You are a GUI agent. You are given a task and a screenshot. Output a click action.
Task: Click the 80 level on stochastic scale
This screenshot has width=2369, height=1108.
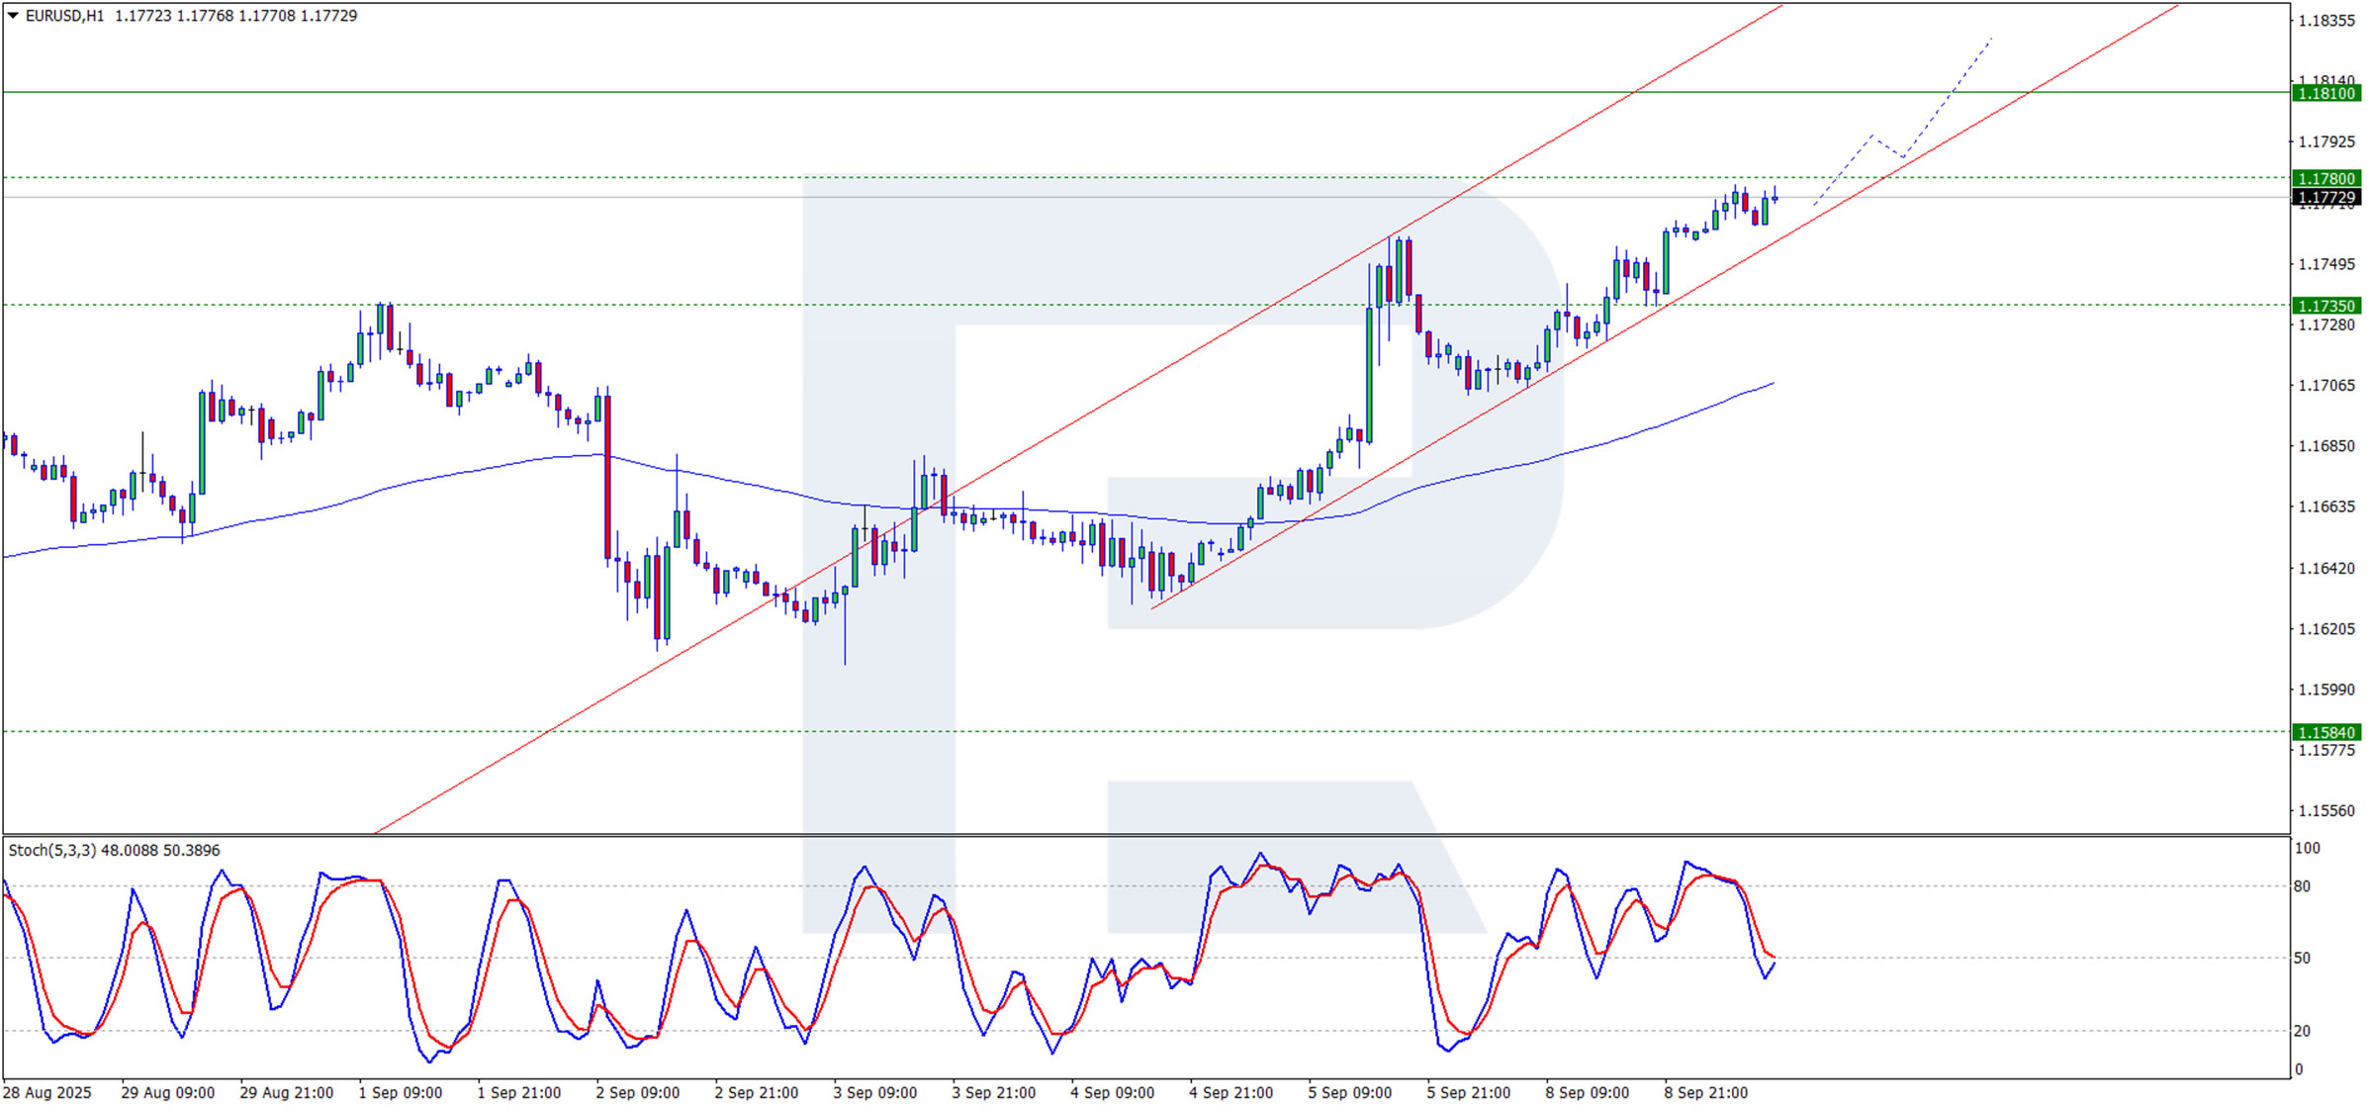pos(2303,887)
